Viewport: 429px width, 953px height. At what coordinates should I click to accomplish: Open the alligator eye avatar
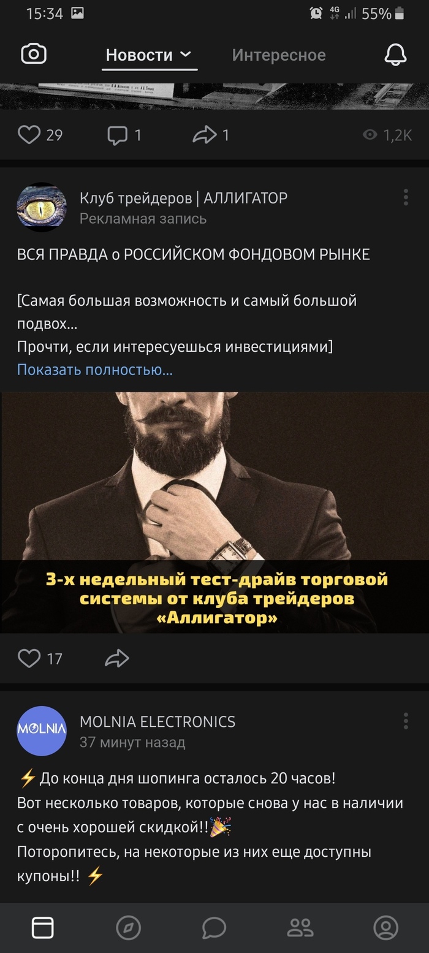point(42,207)
